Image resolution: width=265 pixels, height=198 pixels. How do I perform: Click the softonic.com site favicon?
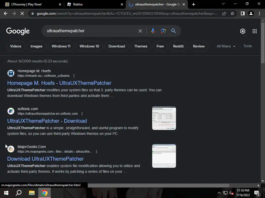11,111
